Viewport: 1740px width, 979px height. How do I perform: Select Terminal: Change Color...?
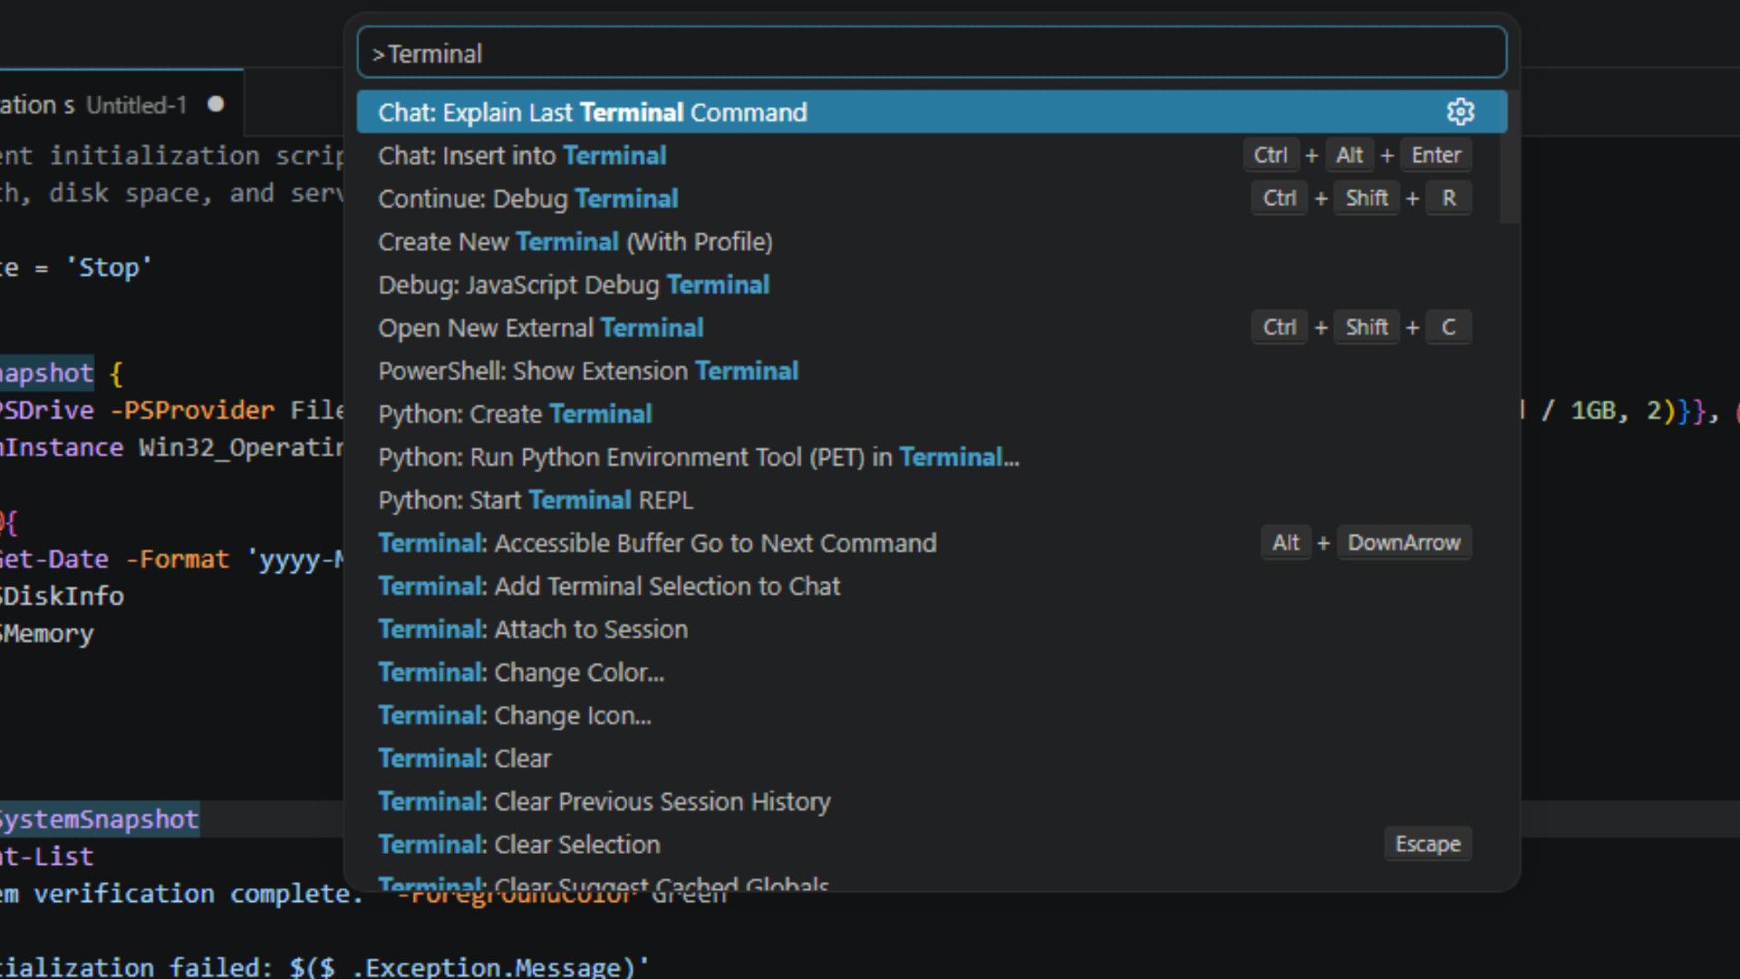point(932,672)
